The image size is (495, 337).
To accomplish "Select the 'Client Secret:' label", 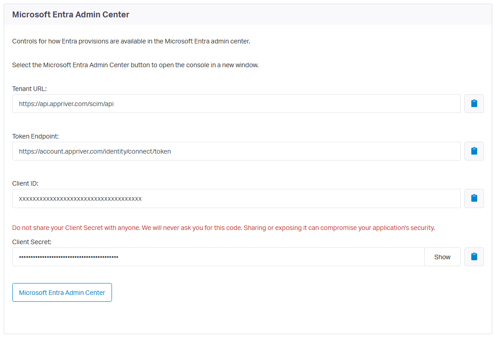I will tap(32, 242).
